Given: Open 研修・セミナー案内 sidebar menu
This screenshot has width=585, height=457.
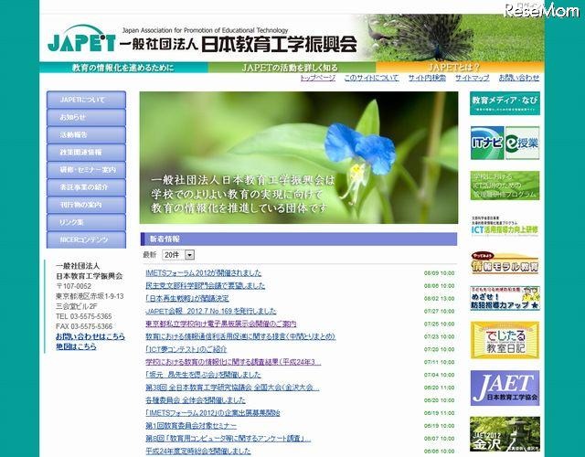Looking at the screenshot, I should click(86, 170).
